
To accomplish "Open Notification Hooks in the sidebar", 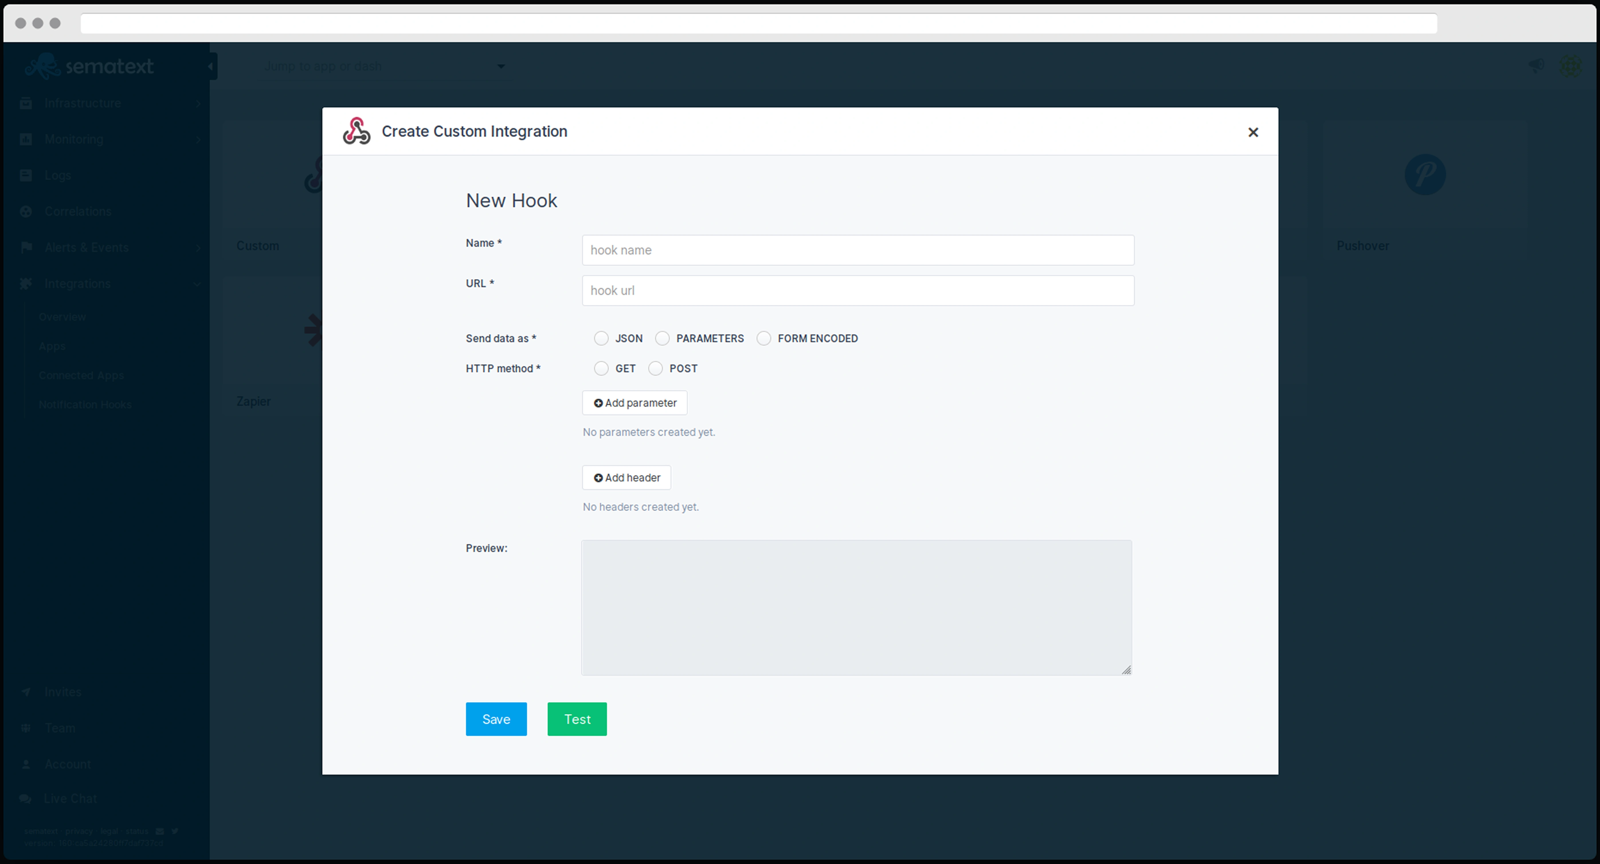I will (x=85, y=404).
